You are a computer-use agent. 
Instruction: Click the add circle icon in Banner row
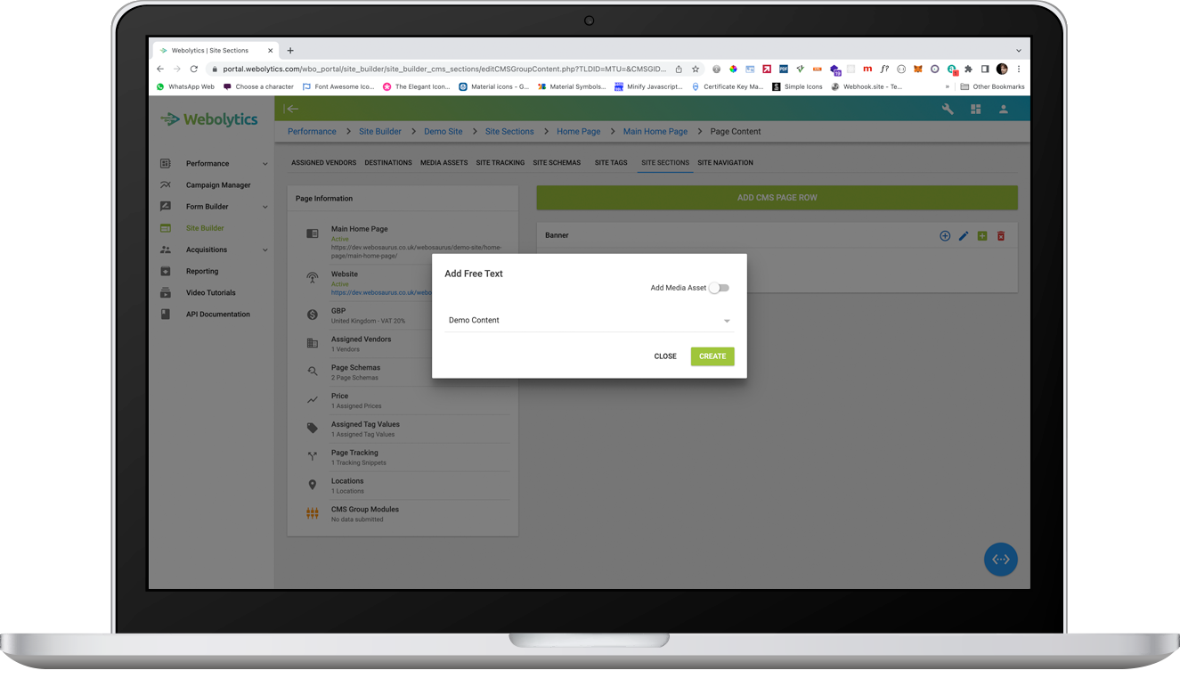point(945,236)
